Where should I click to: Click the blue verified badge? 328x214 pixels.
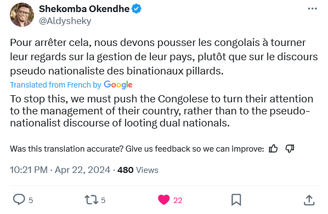click(x=137, y=9)
